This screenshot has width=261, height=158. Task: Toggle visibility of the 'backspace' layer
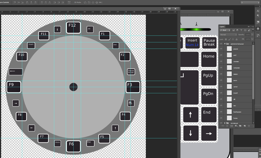point(221,111)
